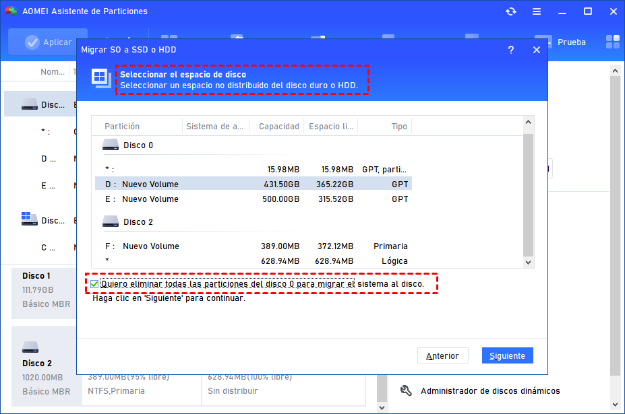Select the first Disc... row in main window

40,105
